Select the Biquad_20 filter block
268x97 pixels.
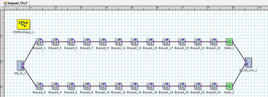click(182, 86)
